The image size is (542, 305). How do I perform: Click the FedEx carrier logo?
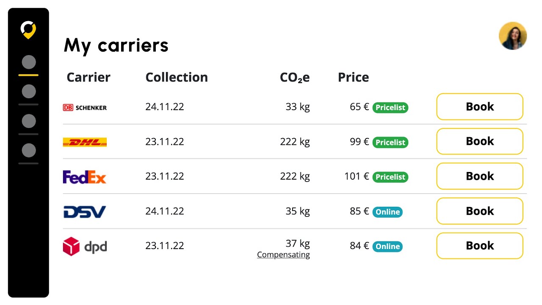pyautogui.click(x=84, y=177)
